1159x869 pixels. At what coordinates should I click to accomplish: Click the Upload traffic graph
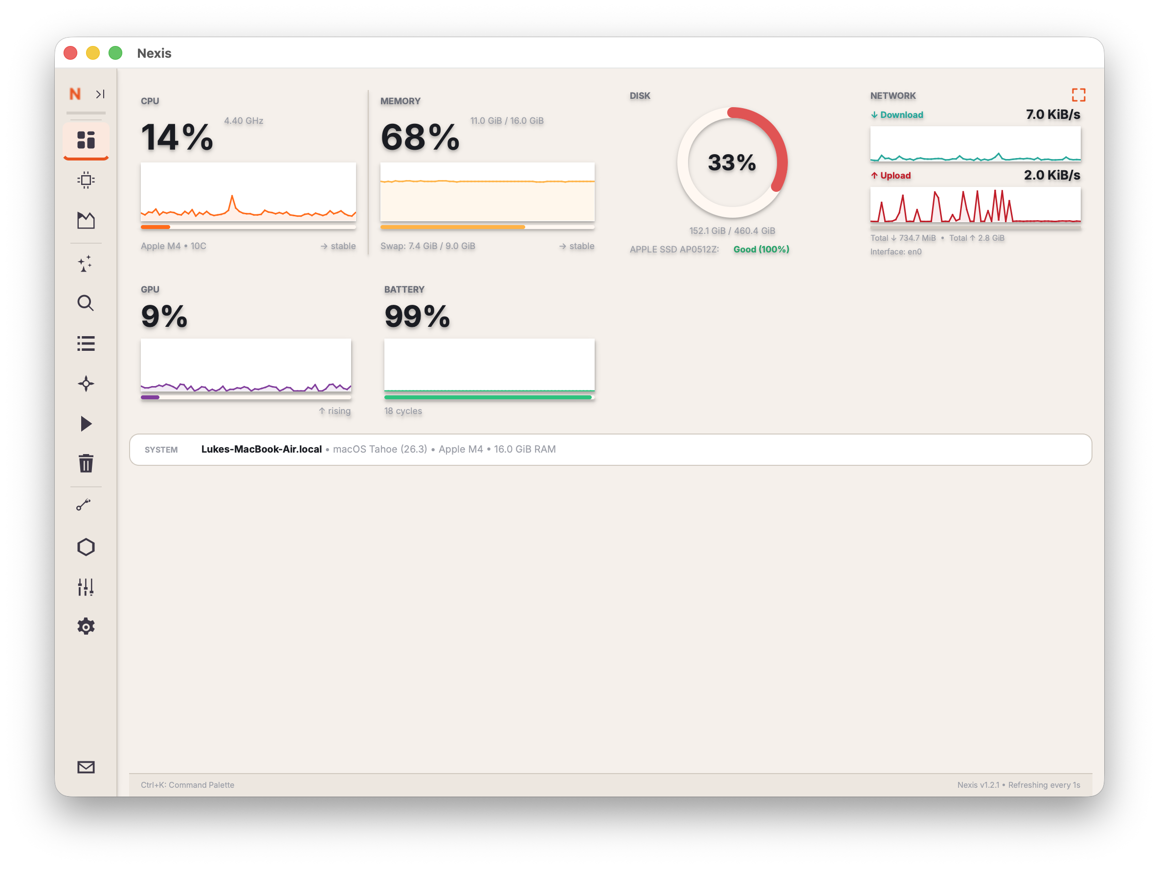pyautogui.click(x=975, y=206)
